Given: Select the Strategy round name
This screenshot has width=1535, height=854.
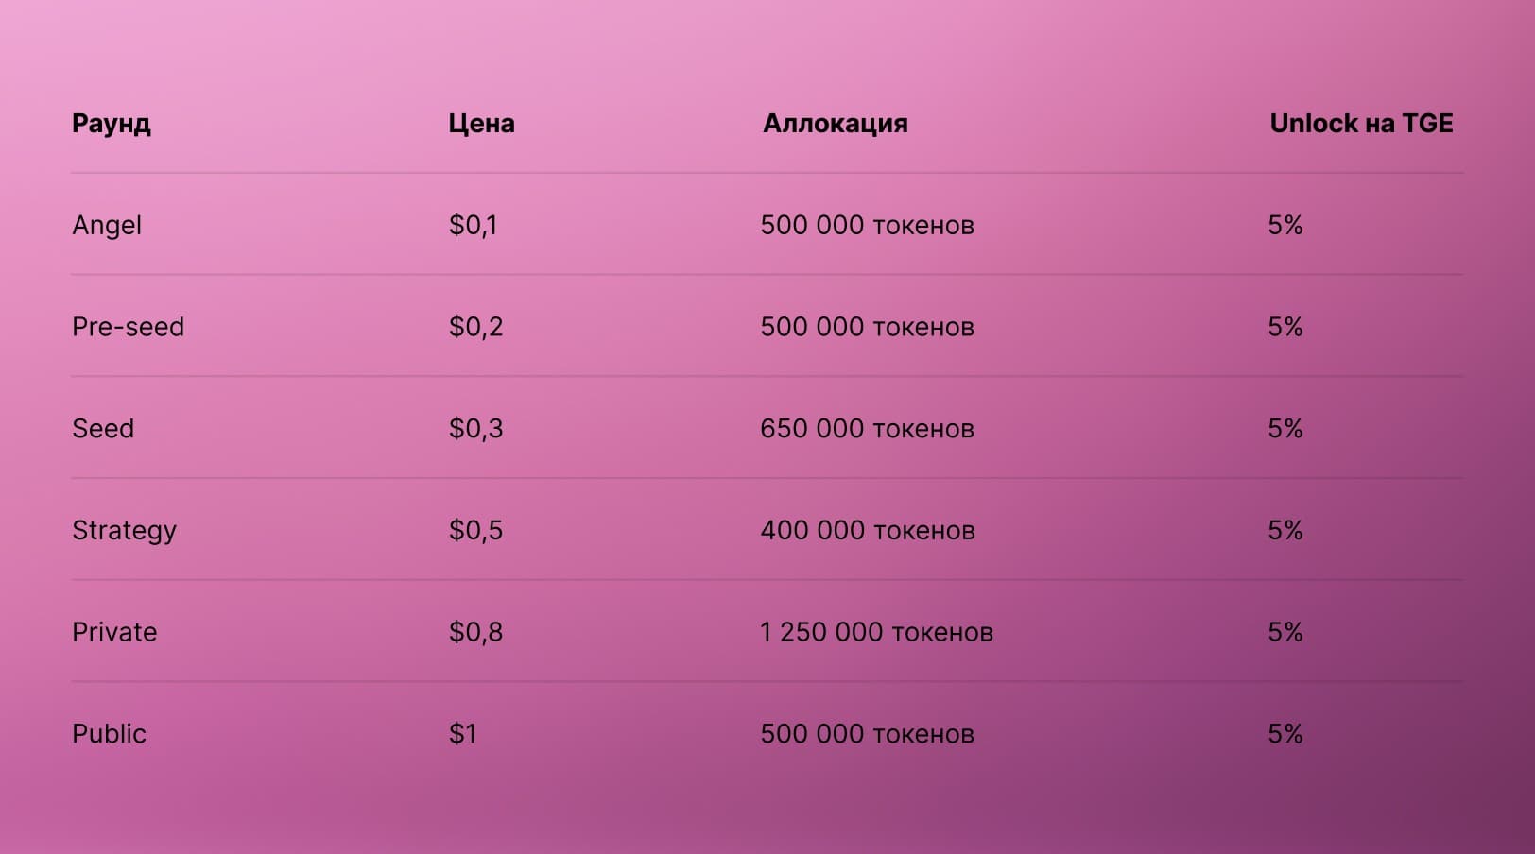Looking at the screenshot, I should coord(124,531).
